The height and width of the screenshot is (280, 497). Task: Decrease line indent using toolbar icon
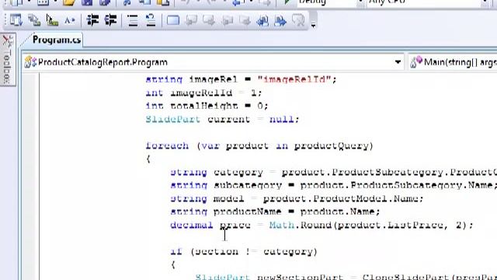click(x=92, y=21)
